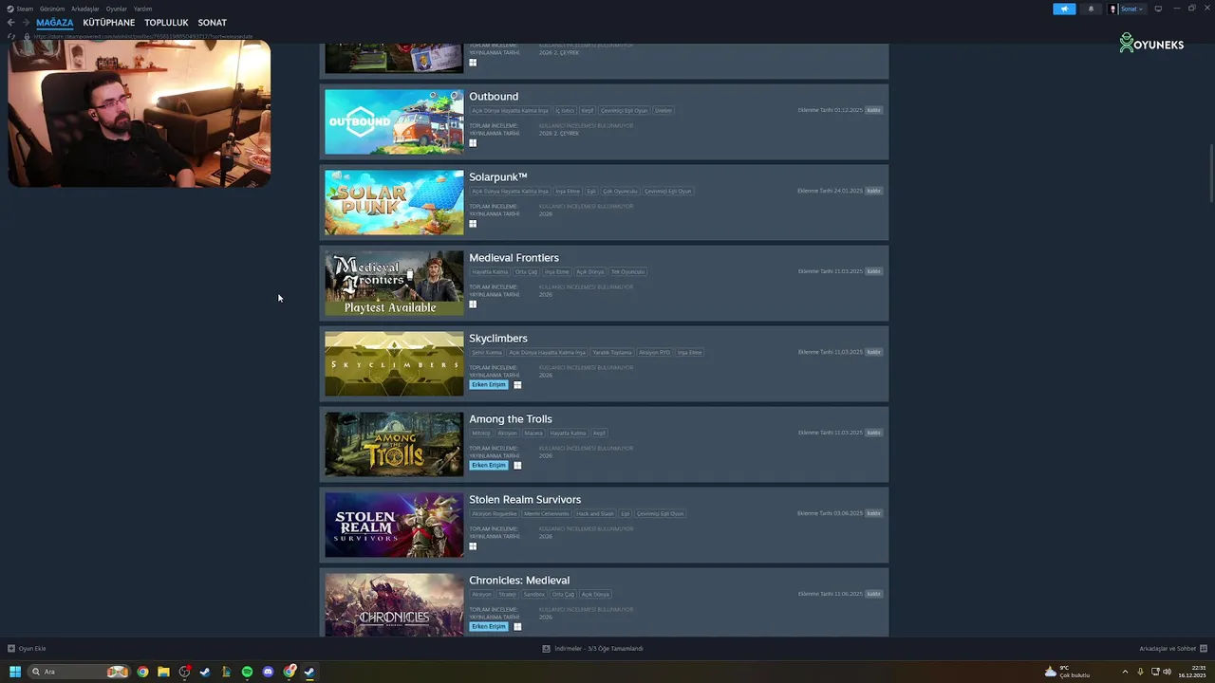Switch to the MAĞAZA tab
Screen dimensions: 1215x683
pyautogui.click(x=55, y=23)
